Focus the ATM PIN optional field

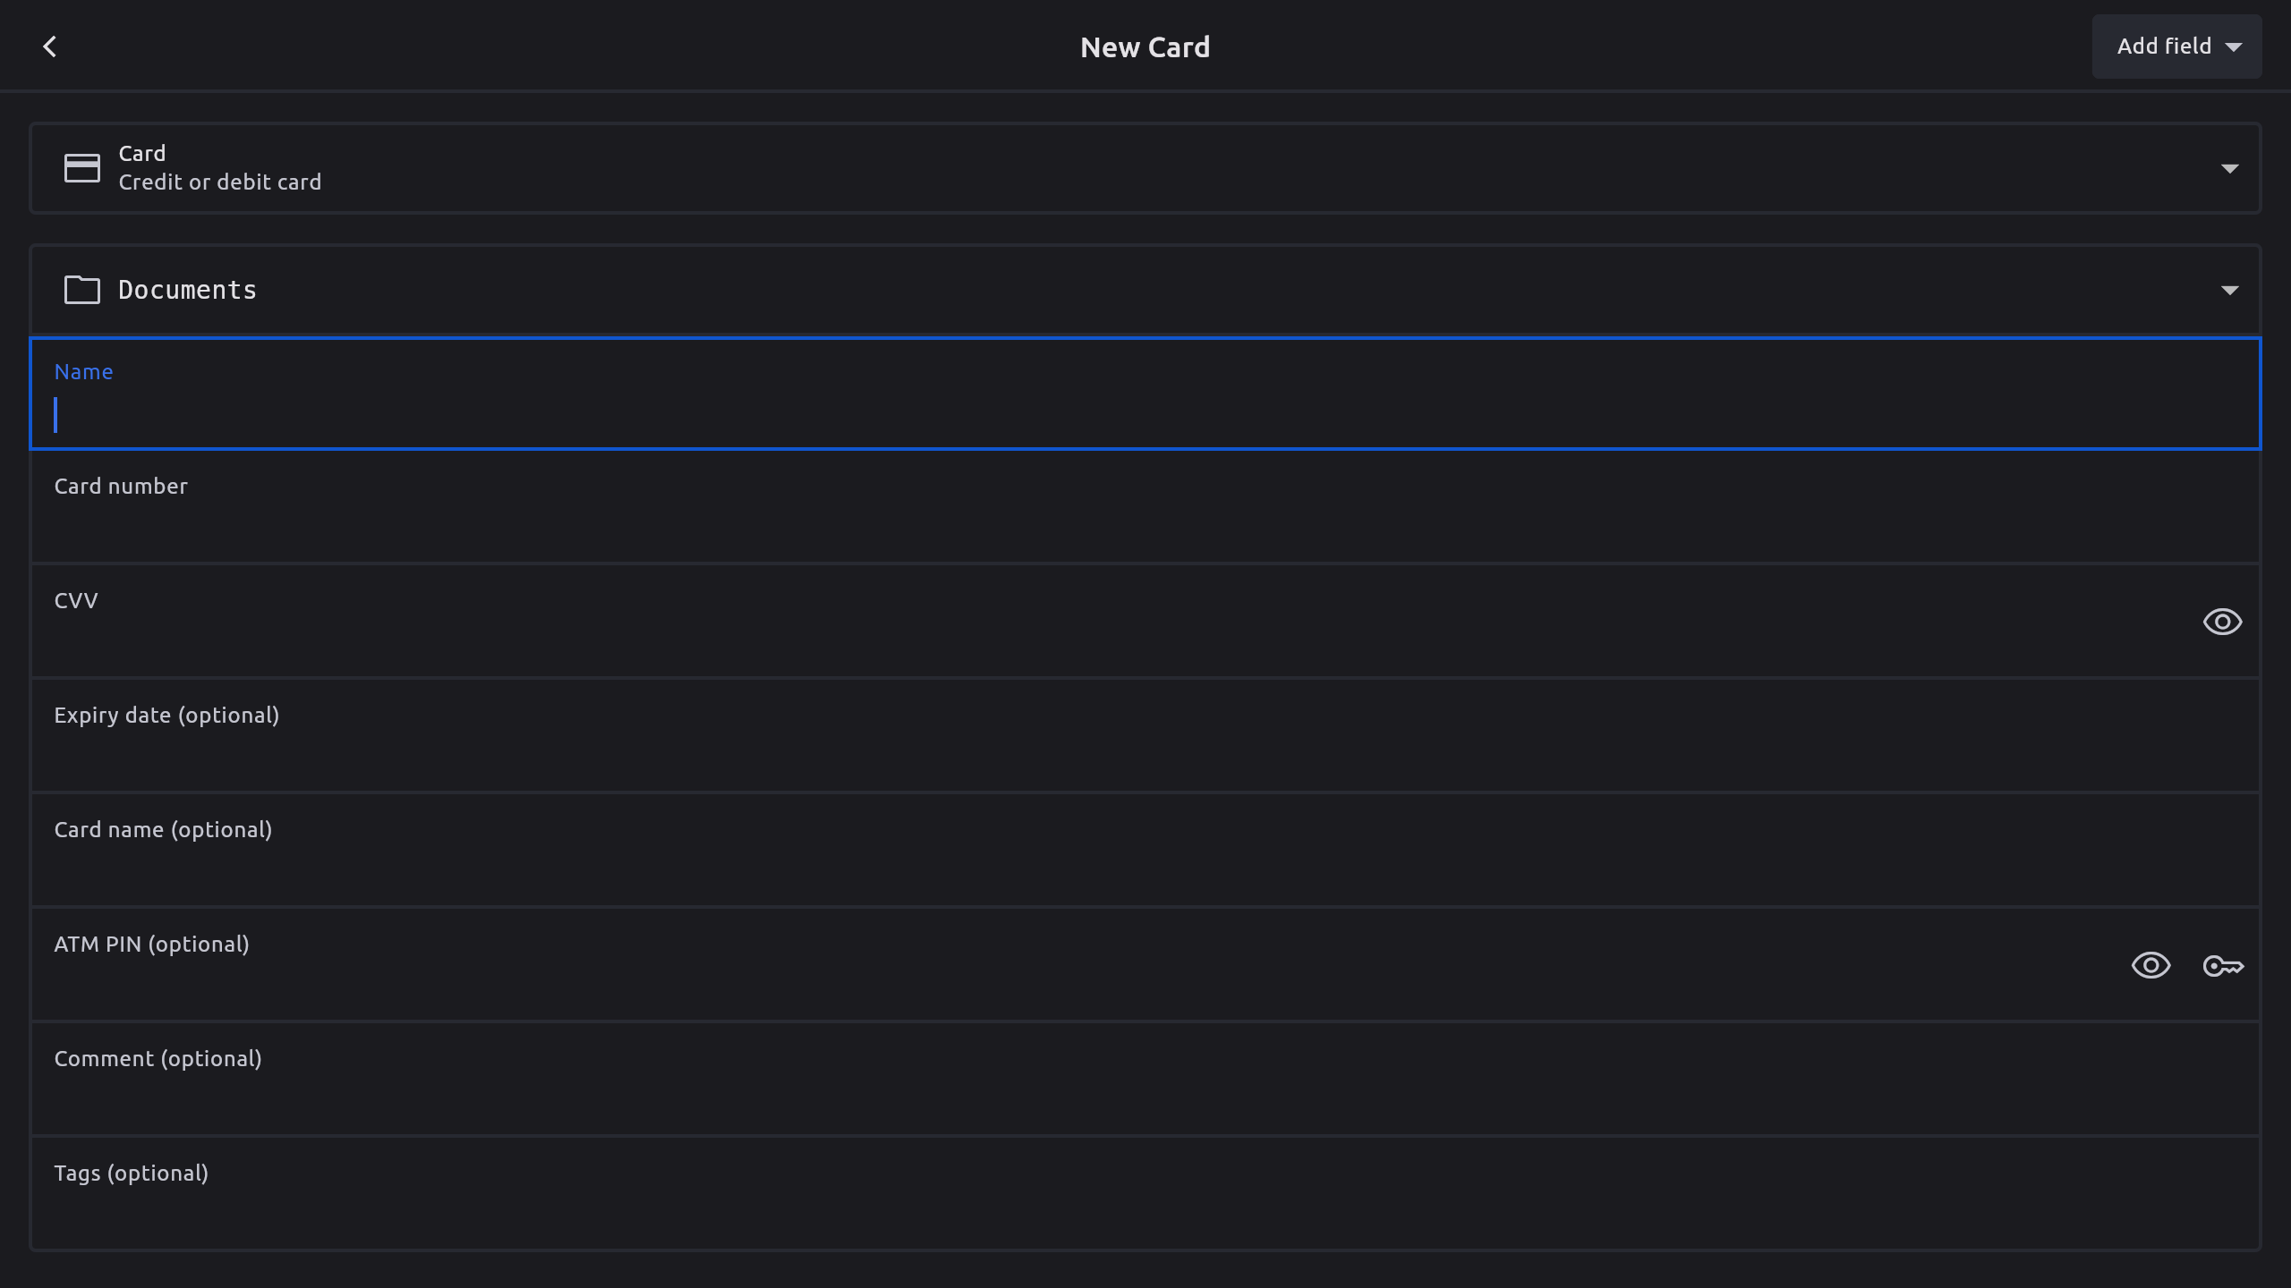(x=1029, y=984)
